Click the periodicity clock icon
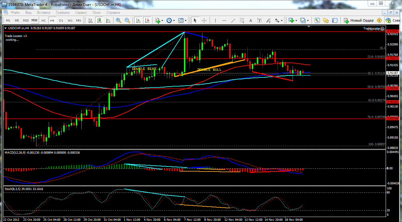Image resolution: width=402 pixels, height=222 pixels. [169, 20]
